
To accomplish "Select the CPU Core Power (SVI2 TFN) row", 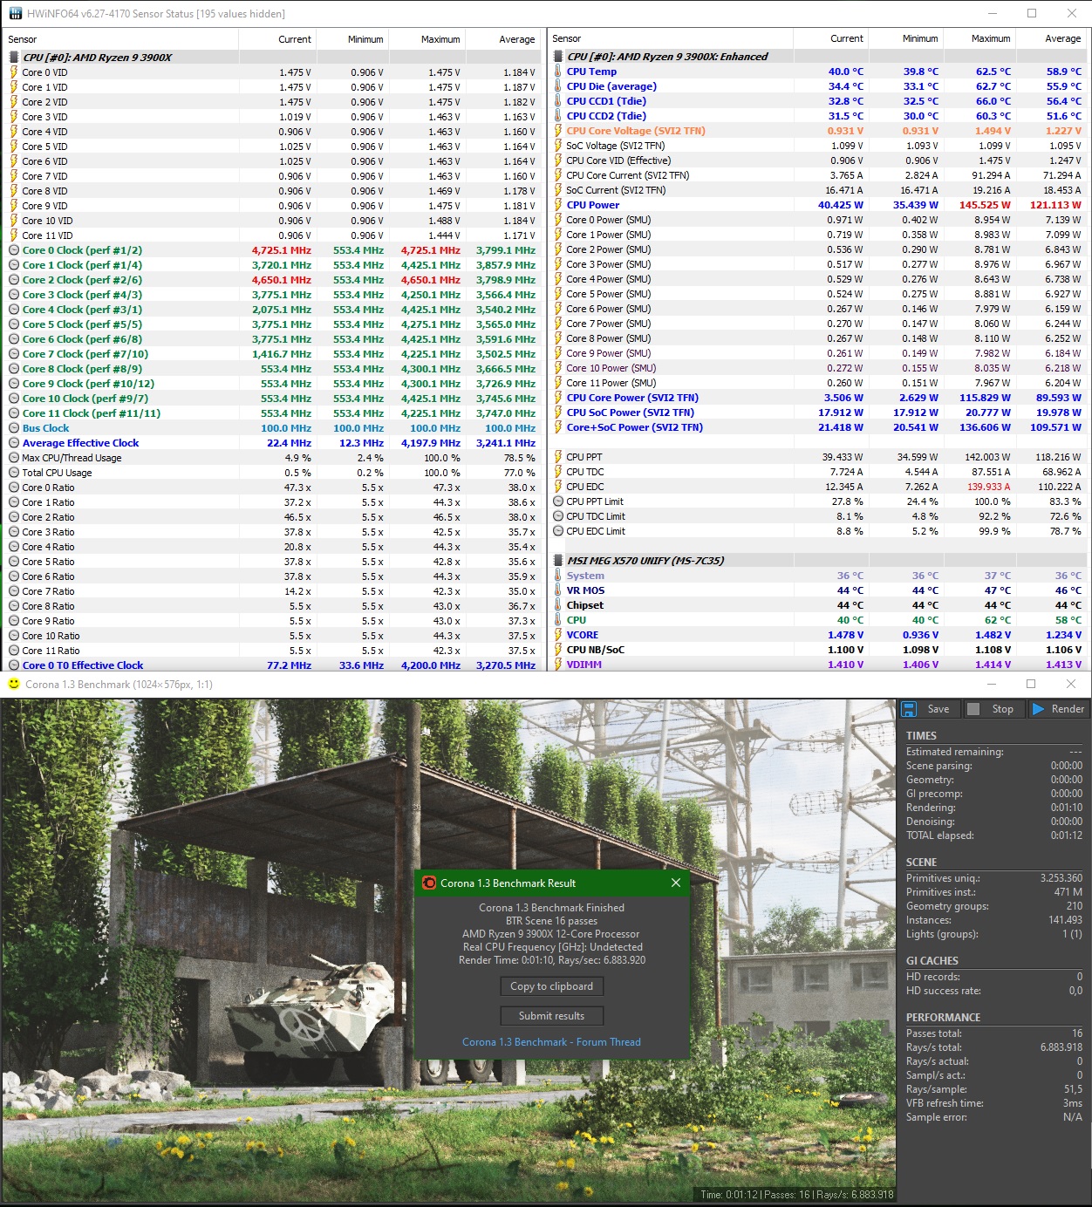I will click(x=817, y=398).
